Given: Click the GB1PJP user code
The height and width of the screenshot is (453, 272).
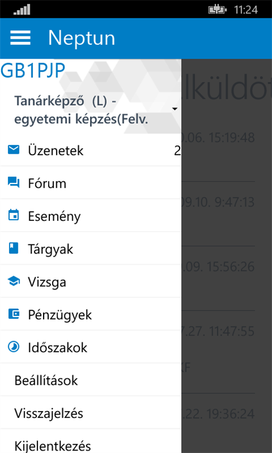Looking at the screenshot, I should click(32, 70).
